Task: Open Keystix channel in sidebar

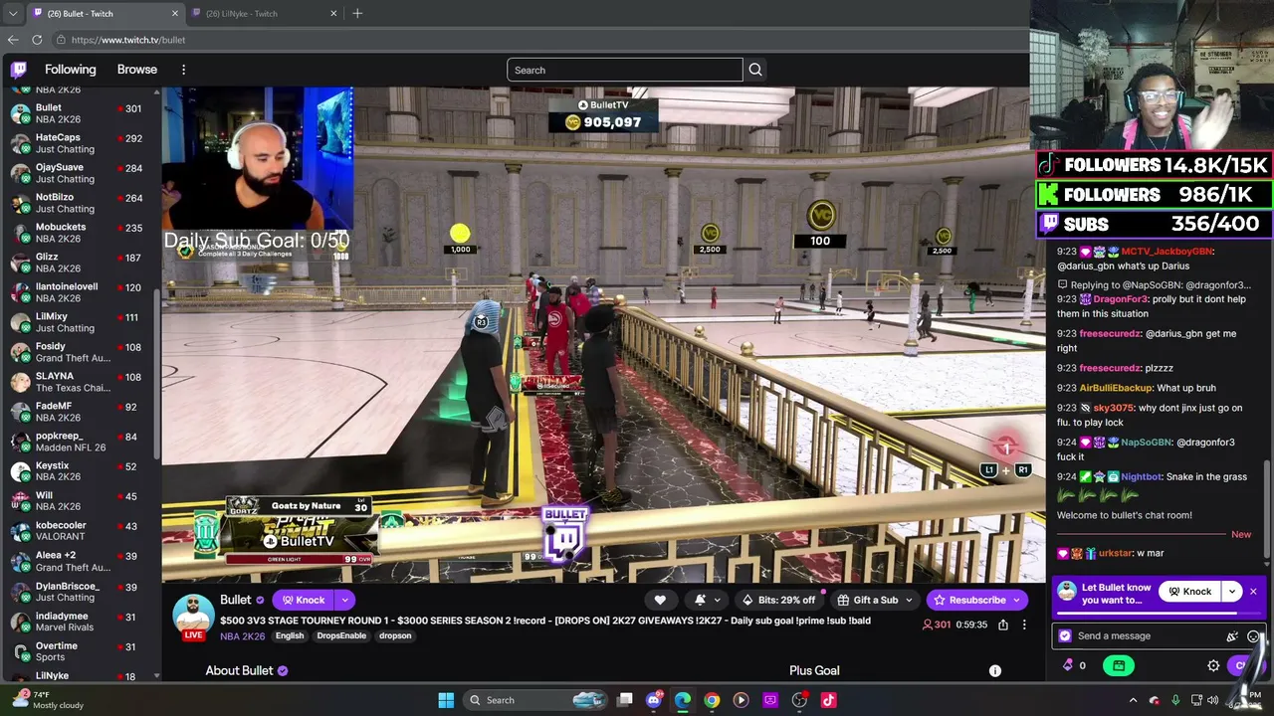Action: (x=78, y=471)
